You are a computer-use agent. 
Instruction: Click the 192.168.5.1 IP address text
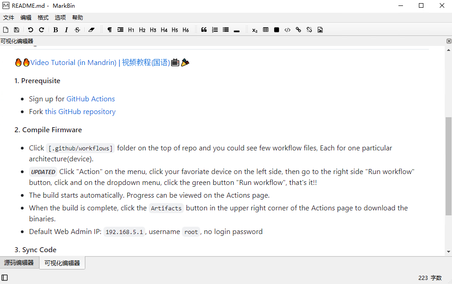(x=124, y=232)
